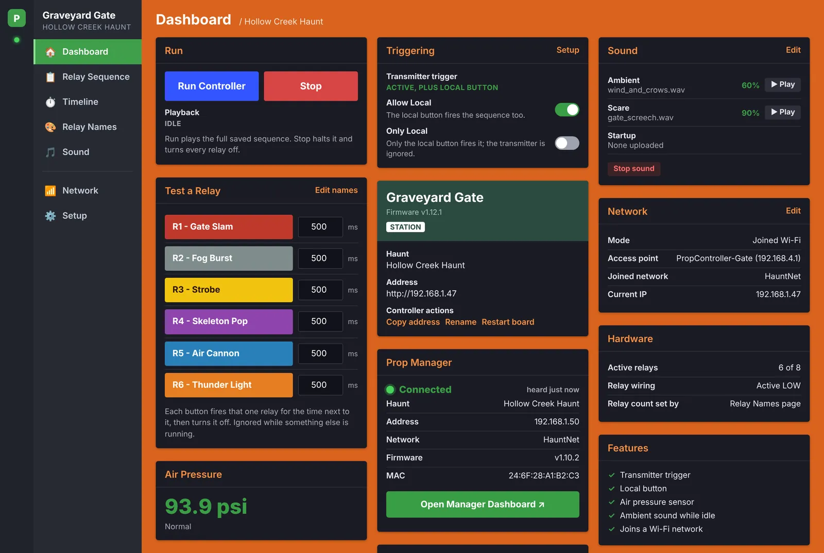824x553 pixels.
Task: Click the Stop sound button
Action: pos(634,169)
